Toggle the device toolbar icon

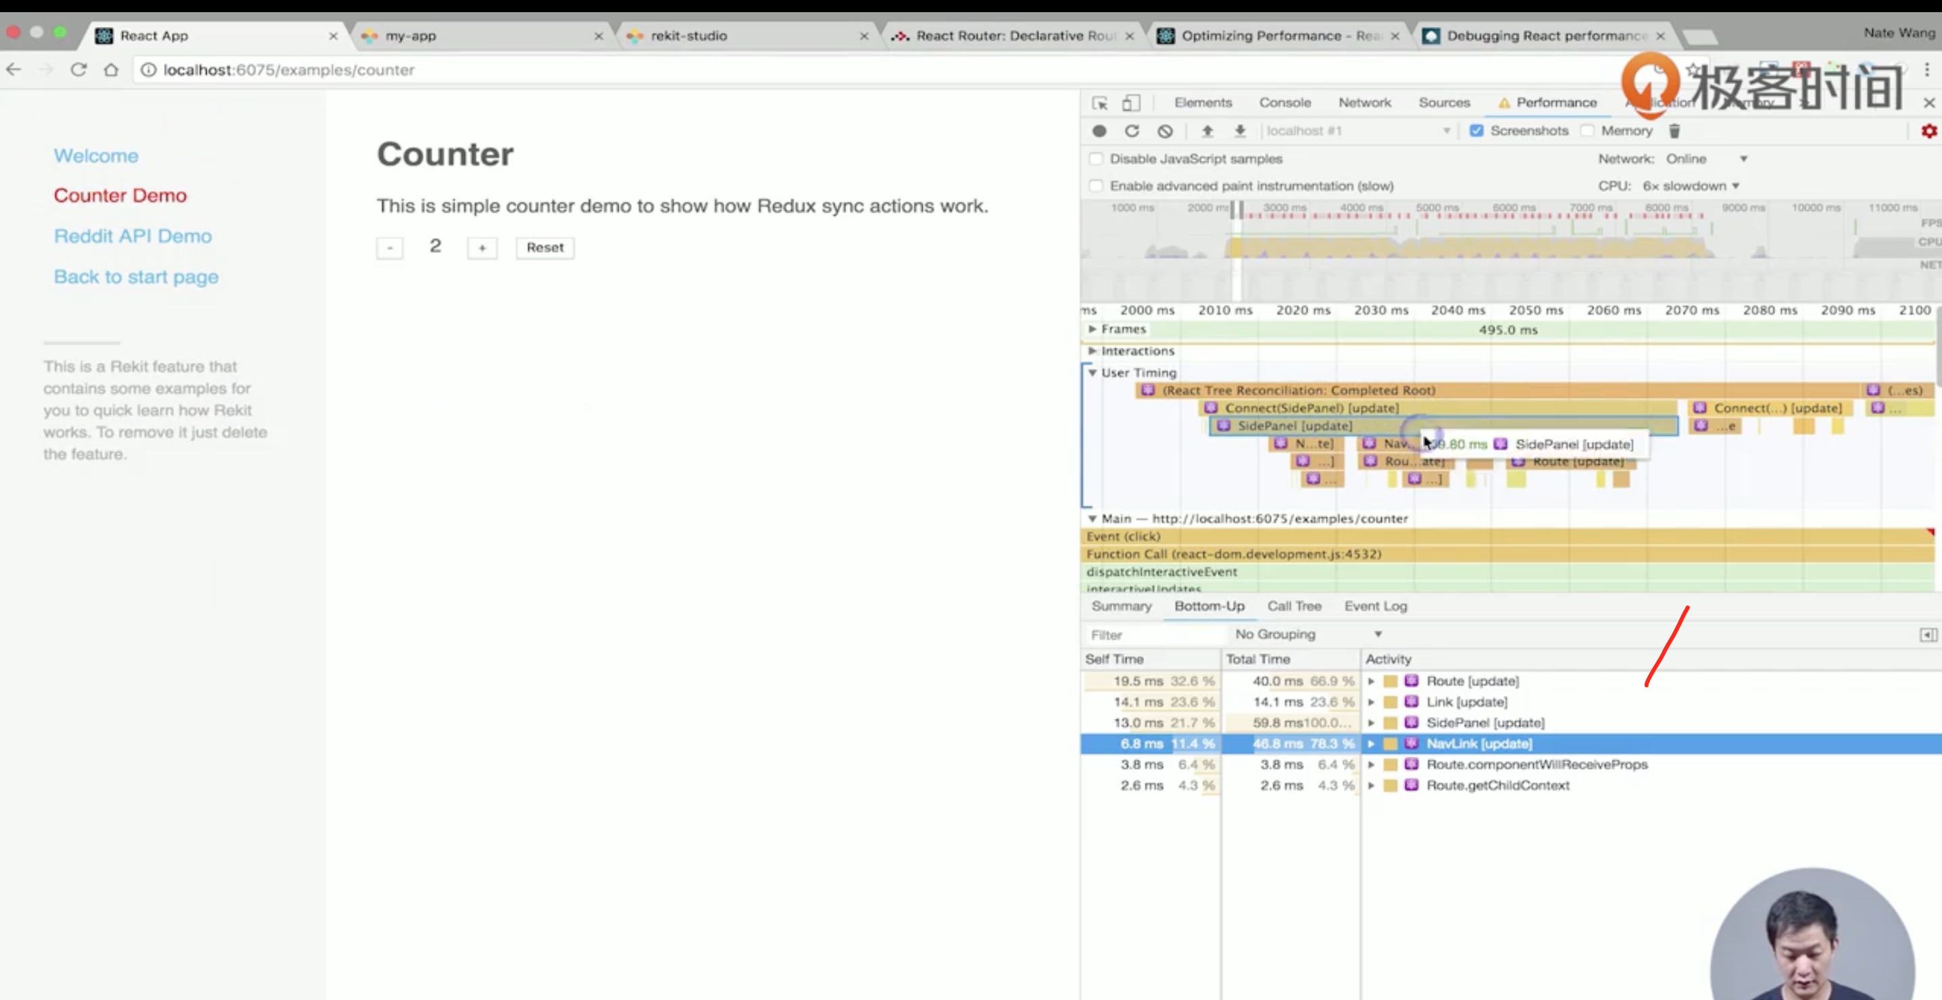pos(1131,103)
